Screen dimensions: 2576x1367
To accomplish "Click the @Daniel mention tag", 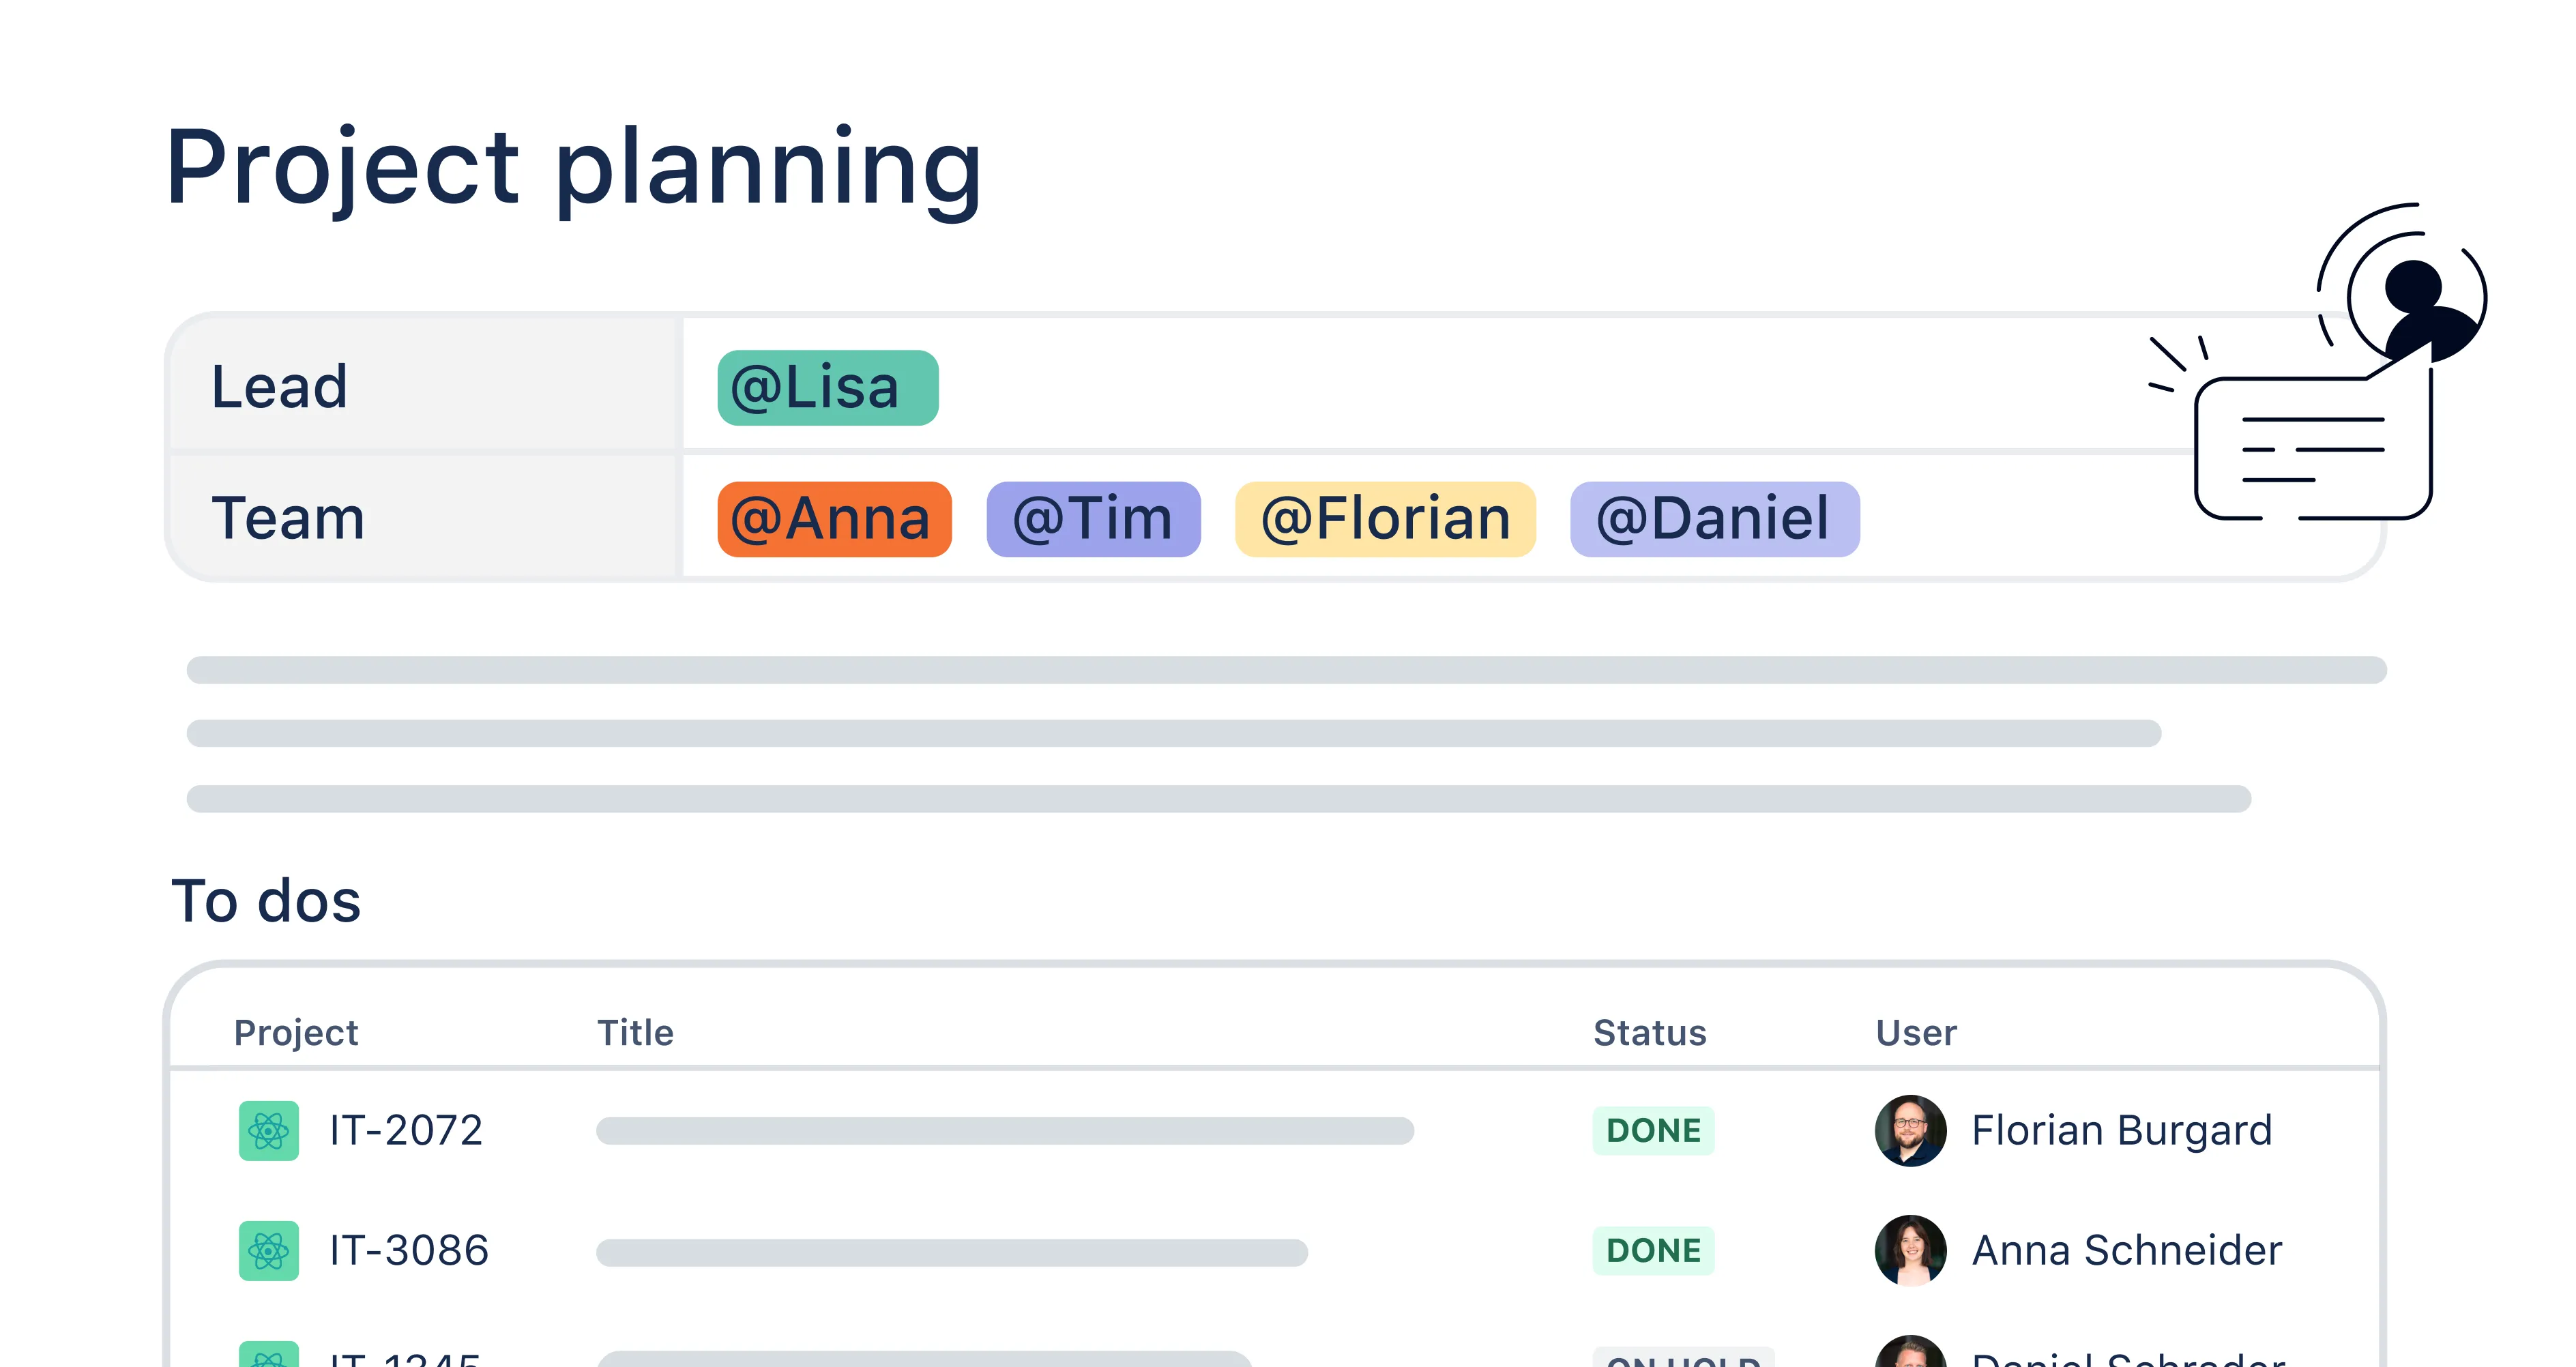I will [1714, 519].
